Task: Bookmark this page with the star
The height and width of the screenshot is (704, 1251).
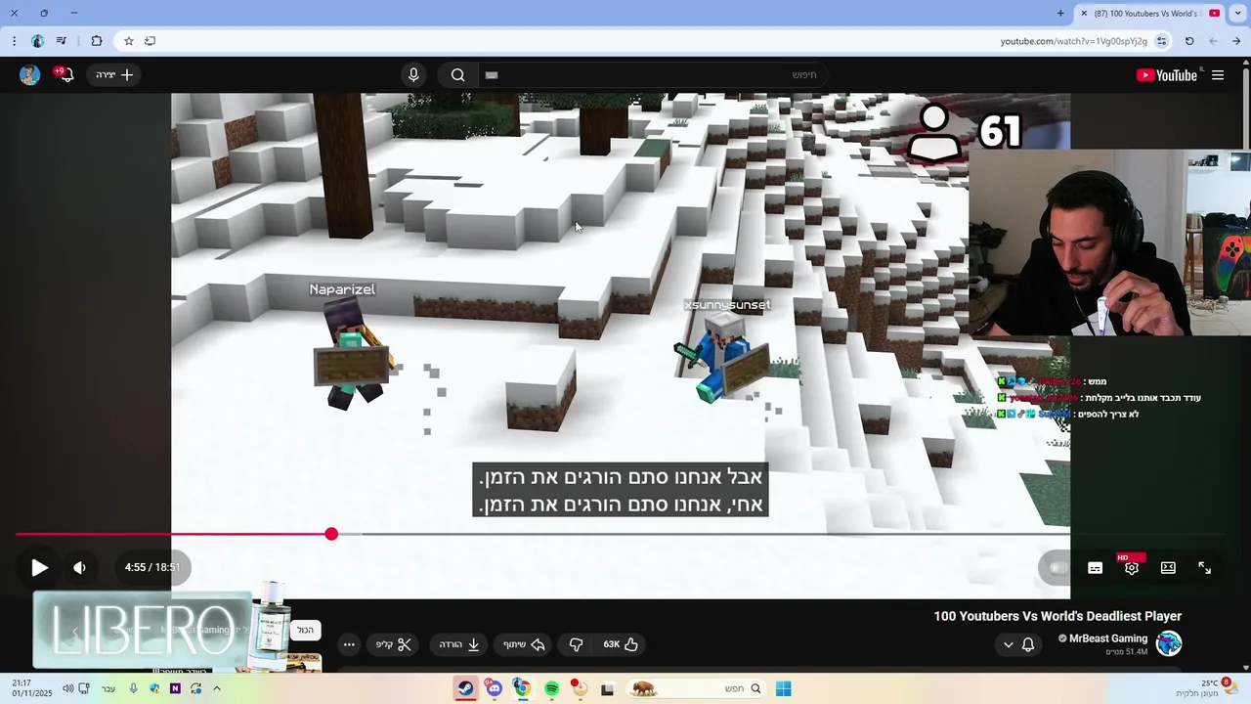Action: pyautogui.click(x=128, y=41)
